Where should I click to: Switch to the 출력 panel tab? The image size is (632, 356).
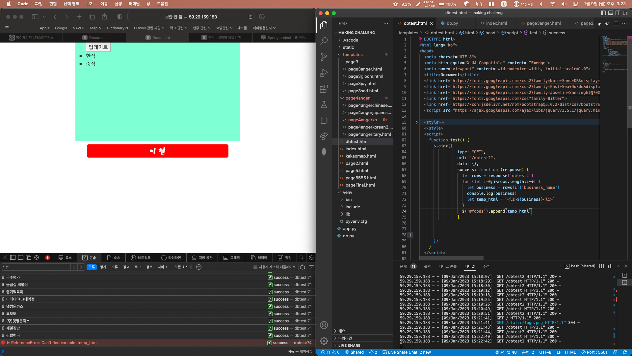(x=427, y=266)
